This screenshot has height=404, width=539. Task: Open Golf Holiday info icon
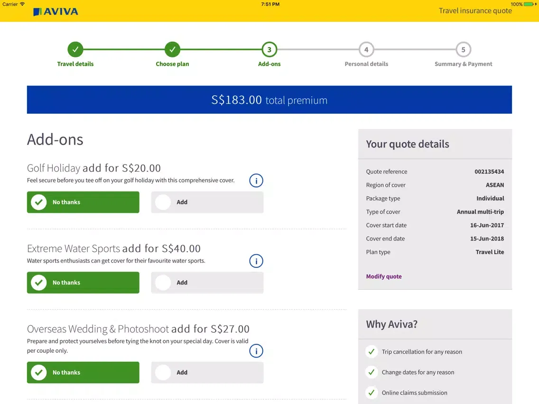tap(256, 180)
